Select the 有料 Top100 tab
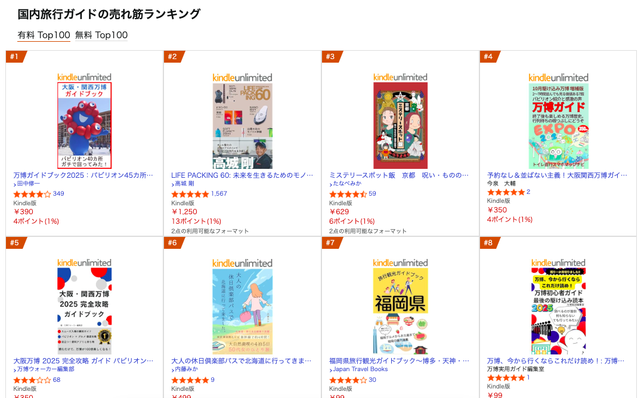Screen dimensions: 644x398 44,35
